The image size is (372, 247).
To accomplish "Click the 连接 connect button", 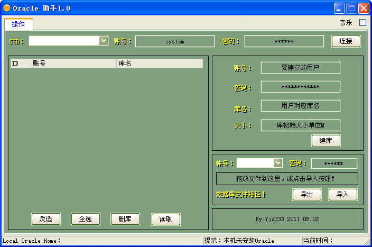I will (346, 41).
